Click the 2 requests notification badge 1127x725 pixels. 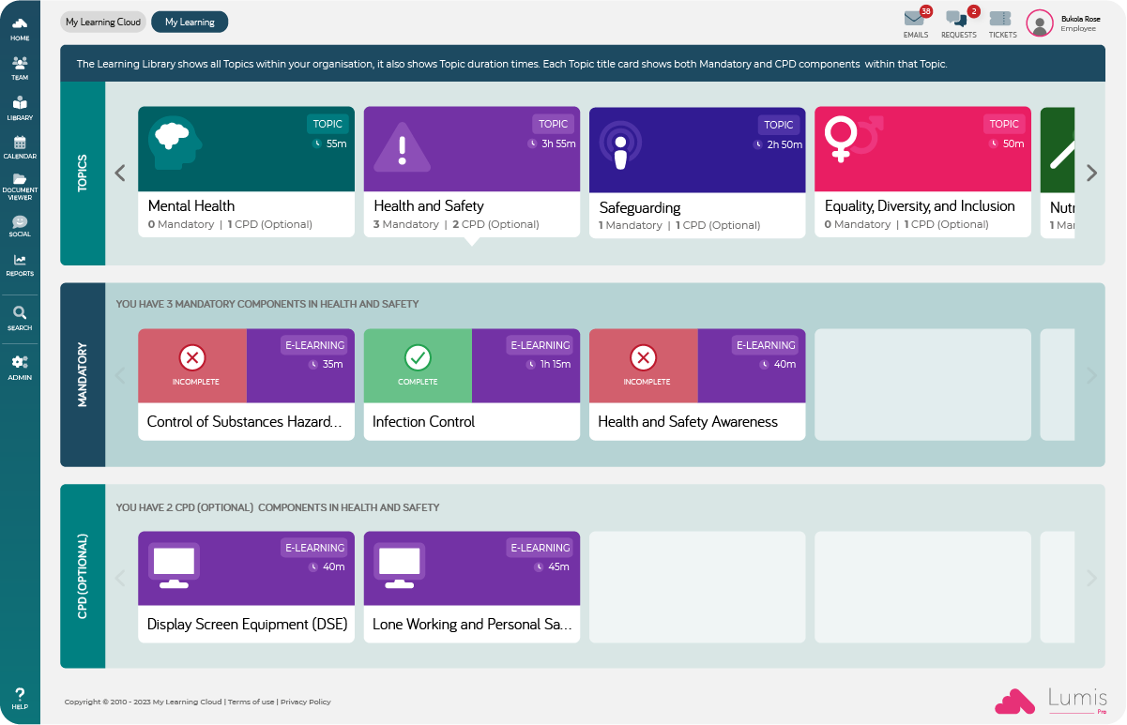click(973, 11)
